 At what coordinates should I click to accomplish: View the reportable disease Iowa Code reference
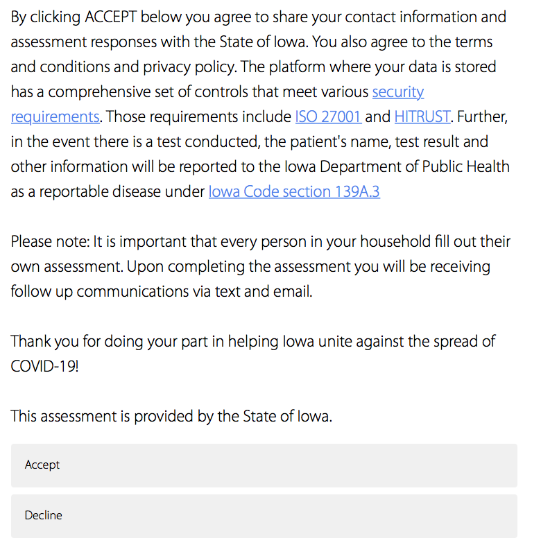click(294, 192)
